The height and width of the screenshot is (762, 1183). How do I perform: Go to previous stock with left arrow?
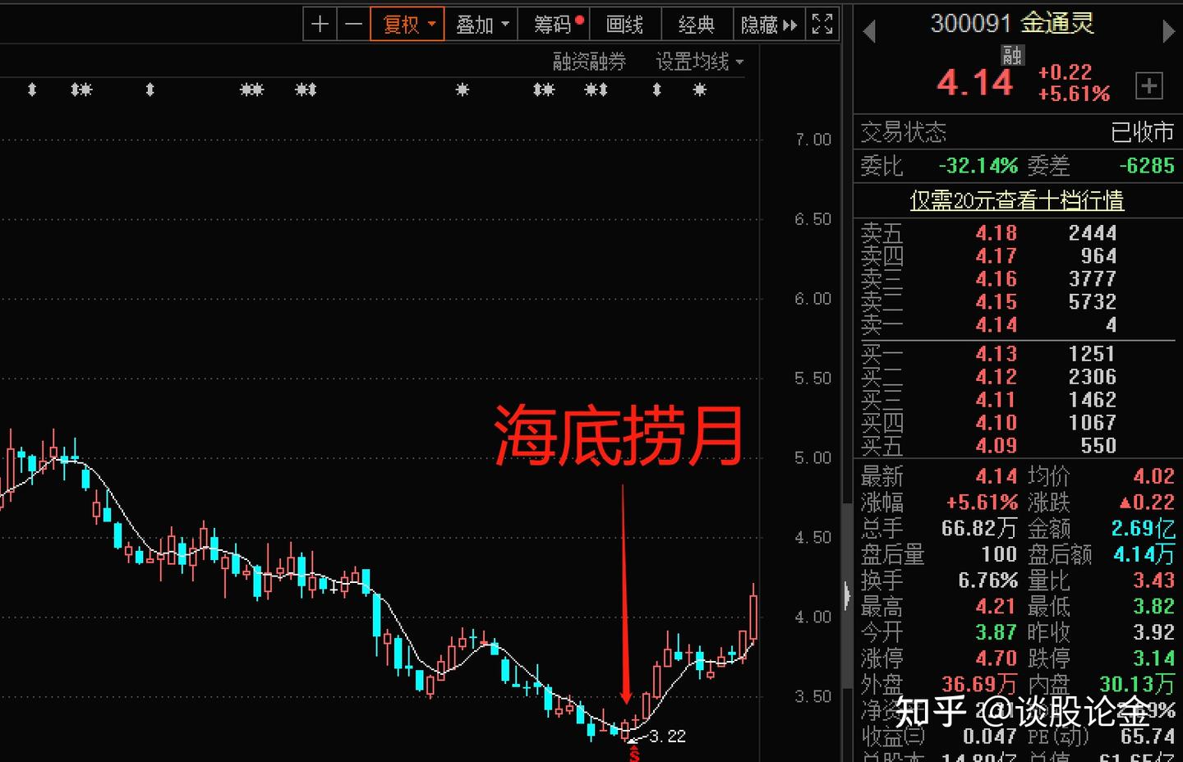[869, 30]
